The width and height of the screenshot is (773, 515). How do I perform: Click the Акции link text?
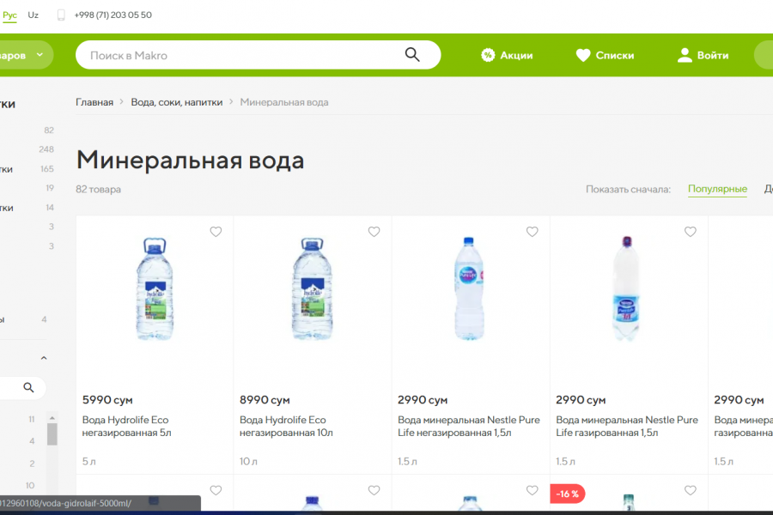[x=516, y=55]
